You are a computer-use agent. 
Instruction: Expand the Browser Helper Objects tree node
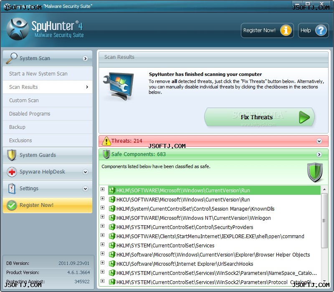(x=103, y=253)
